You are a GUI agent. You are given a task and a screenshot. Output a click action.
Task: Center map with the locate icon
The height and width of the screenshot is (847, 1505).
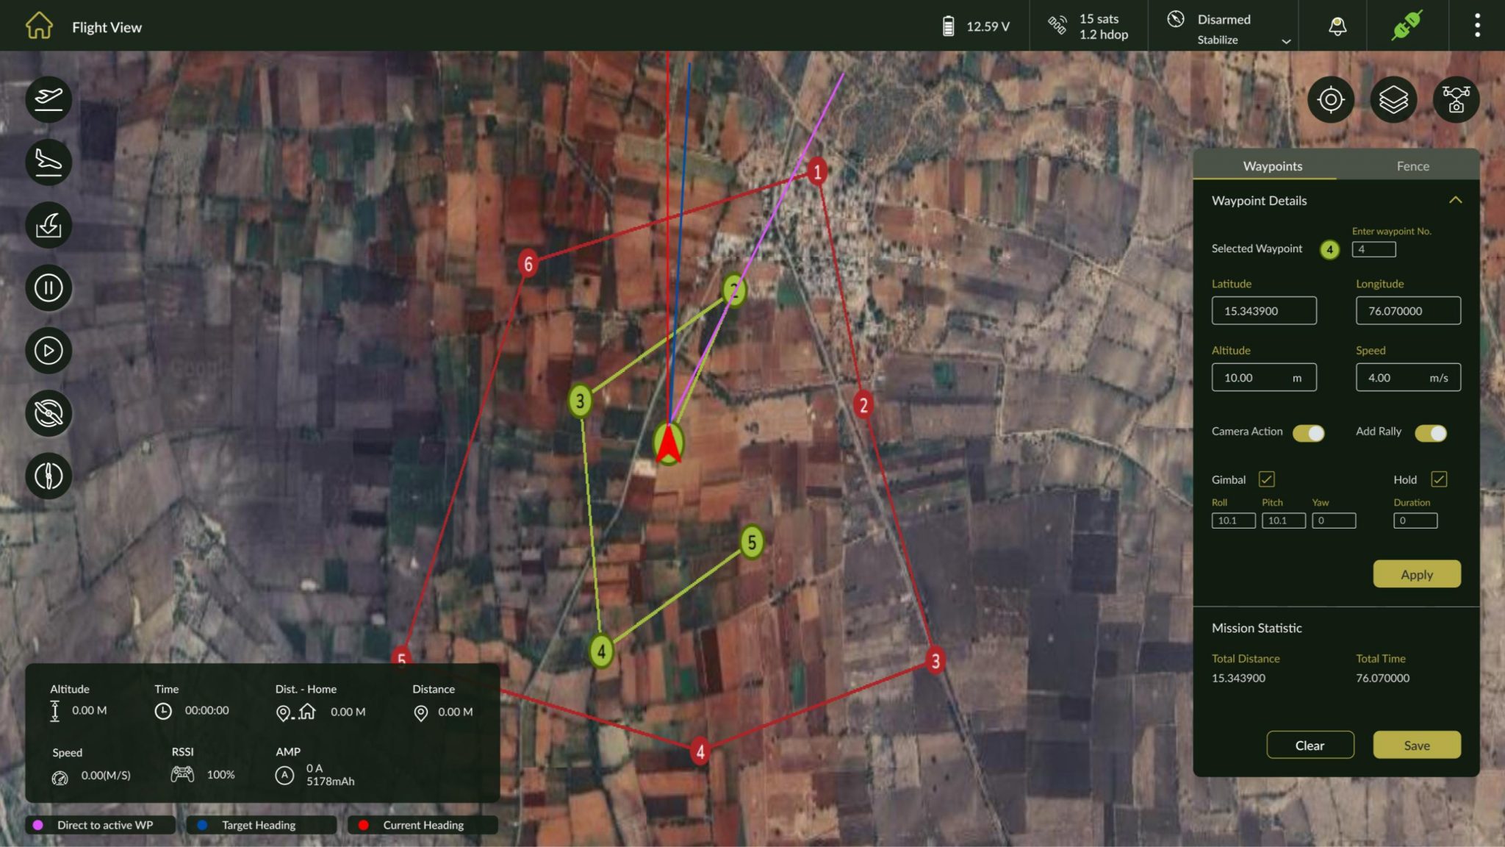tap(1331, 99)
